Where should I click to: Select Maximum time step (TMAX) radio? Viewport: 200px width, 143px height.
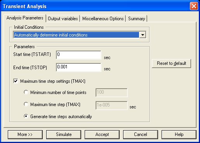pos(26,104)
